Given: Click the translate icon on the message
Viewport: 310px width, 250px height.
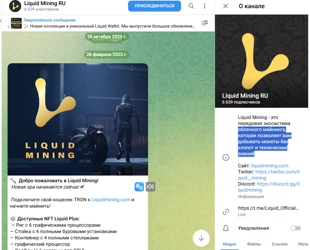Looking at the screenshot, I should click(x=139, y=186).
